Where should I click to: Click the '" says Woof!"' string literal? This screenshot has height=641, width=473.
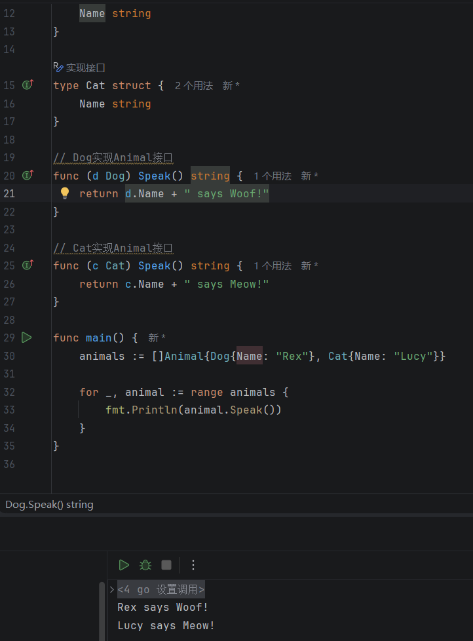(x=226, y=194)
